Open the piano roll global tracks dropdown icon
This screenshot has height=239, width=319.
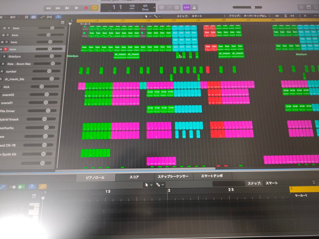(x=34, y=196)
